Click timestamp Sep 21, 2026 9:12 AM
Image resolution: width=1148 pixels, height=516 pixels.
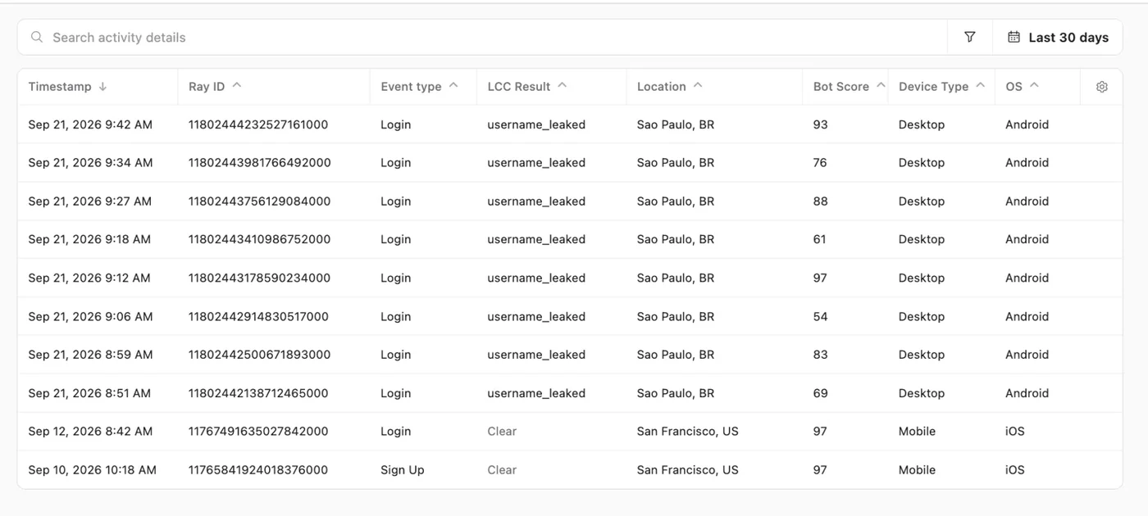pyautogui.click(x=89, y=278)
